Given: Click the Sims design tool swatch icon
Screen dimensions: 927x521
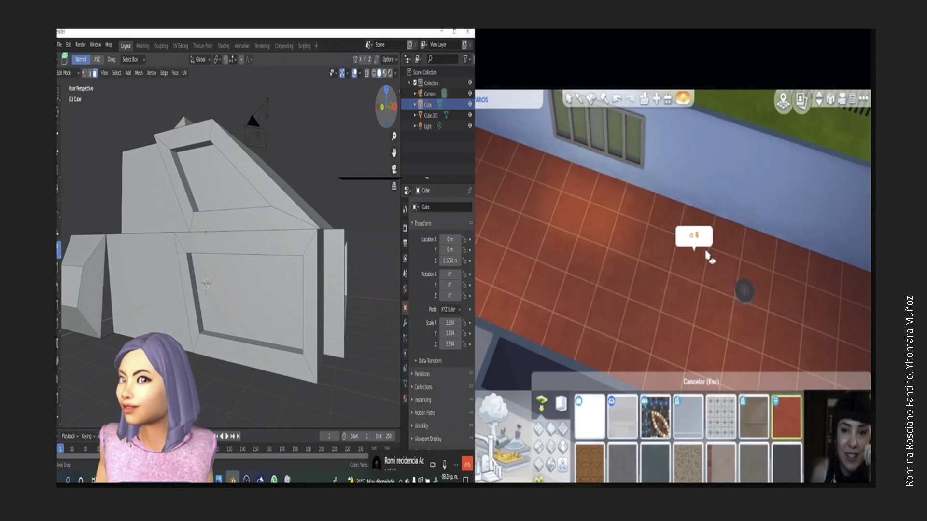Looking at the screenshot, I should pyautogui.click(x=591, y=99).
